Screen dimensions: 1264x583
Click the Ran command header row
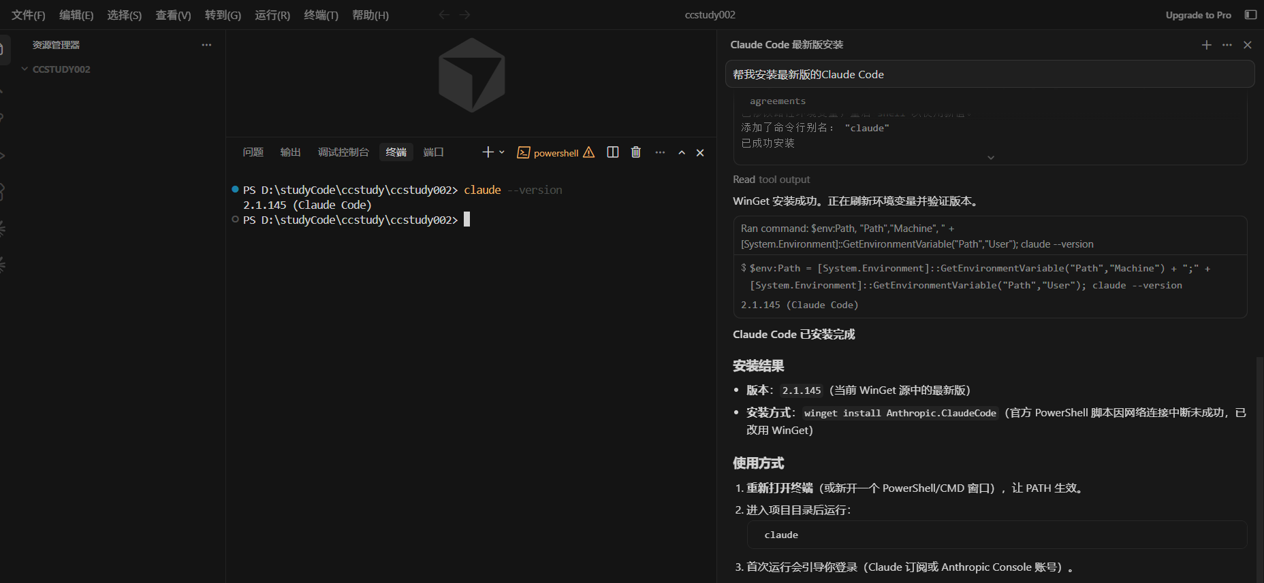pos(990,236)
